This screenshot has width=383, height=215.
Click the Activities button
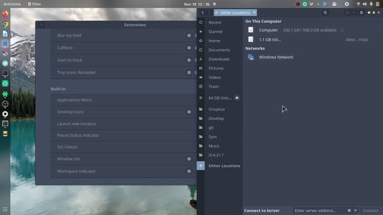[12, 4]
